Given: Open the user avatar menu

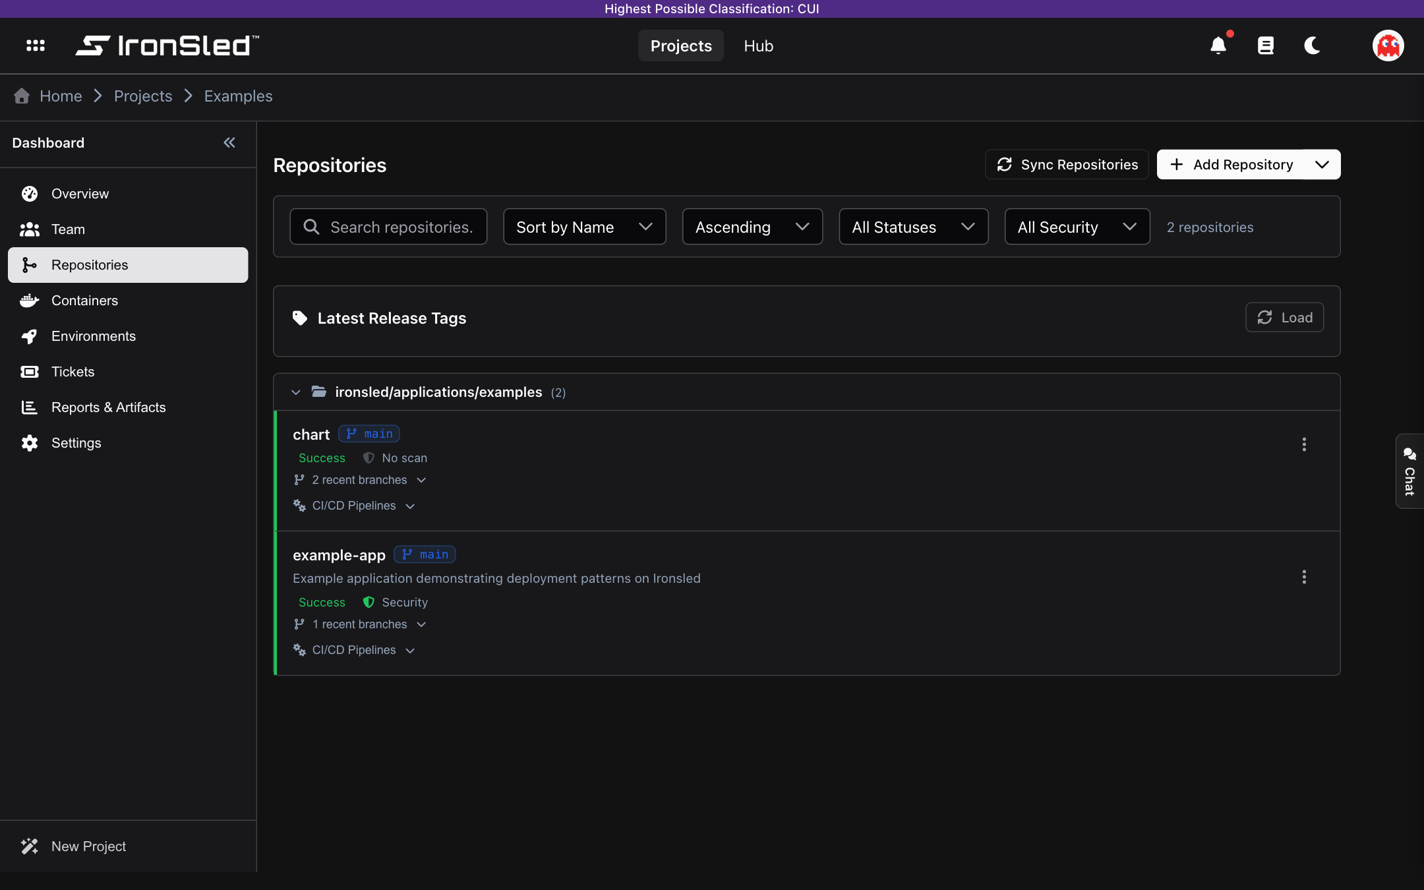Looking at the screenshot, I should tap(1388, 45).
